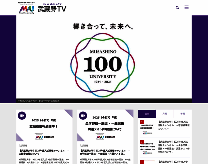Open the rank 1 thumbnail in ranking

coord(147,127)
